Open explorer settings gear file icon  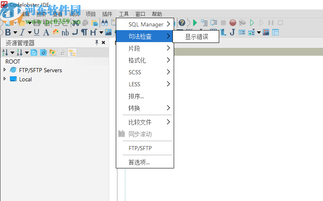click(43, 52)
